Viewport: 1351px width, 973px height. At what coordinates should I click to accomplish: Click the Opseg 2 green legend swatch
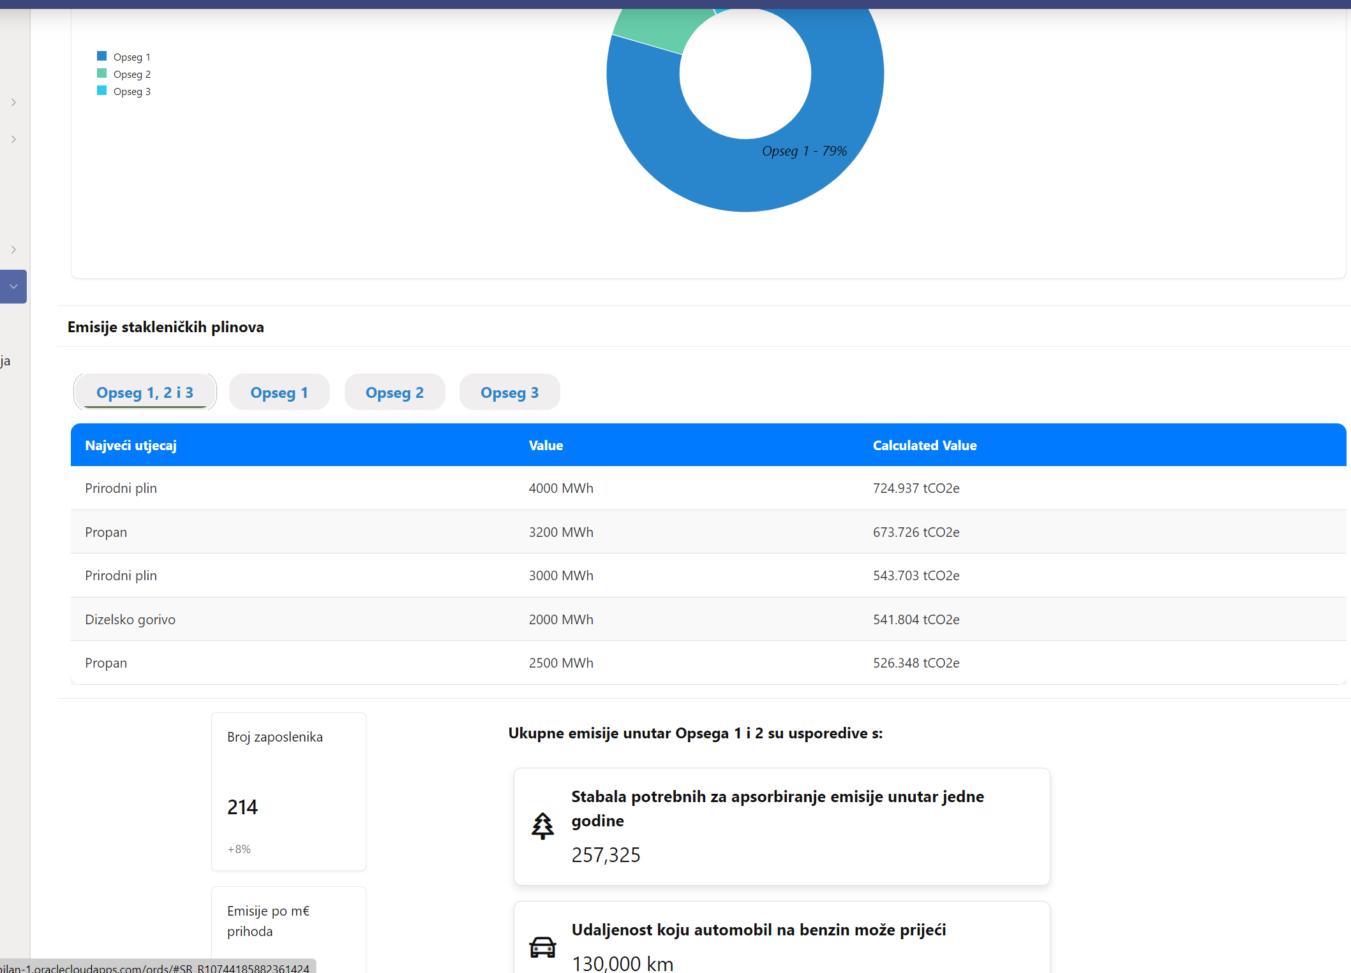pyautogui.click(x=102, y=73)
